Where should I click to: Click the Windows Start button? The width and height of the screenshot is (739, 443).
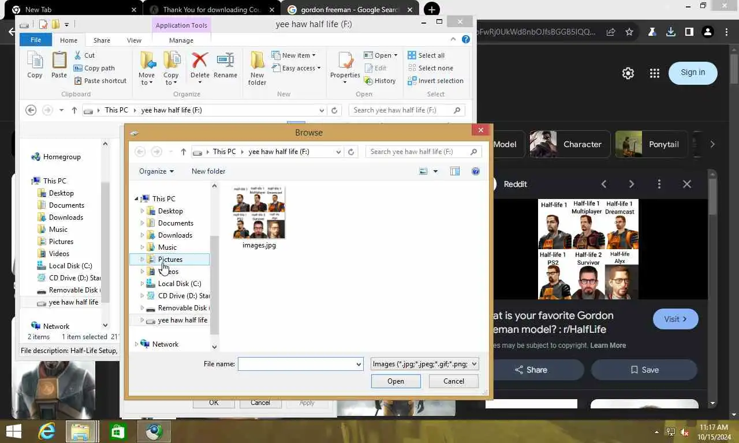tap(13, 431)
